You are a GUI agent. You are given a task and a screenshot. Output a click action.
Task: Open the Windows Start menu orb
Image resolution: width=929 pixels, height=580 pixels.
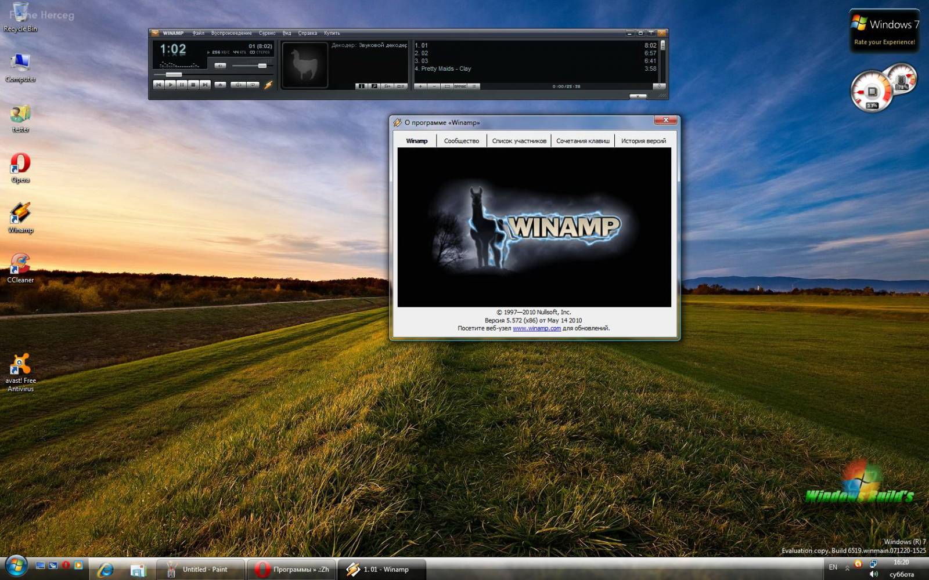(x=16, y=566)
